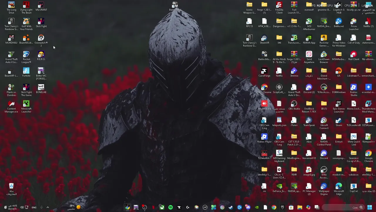The image size is (376, 212).
Task: Open Google Chrome desktop shortcut
Action: 368,156
